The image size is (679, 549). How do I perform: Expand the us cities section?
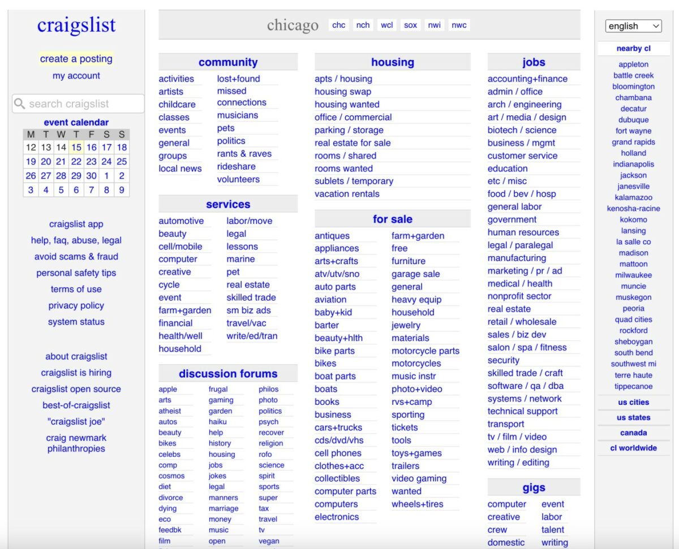click(633, 403)
